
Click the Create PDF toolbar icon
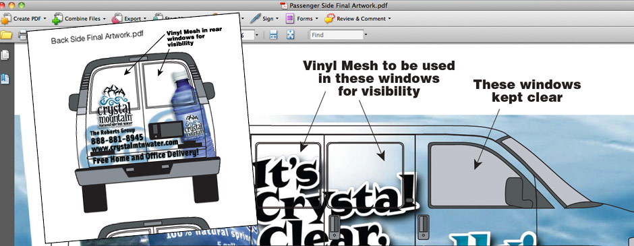(5, 19)
